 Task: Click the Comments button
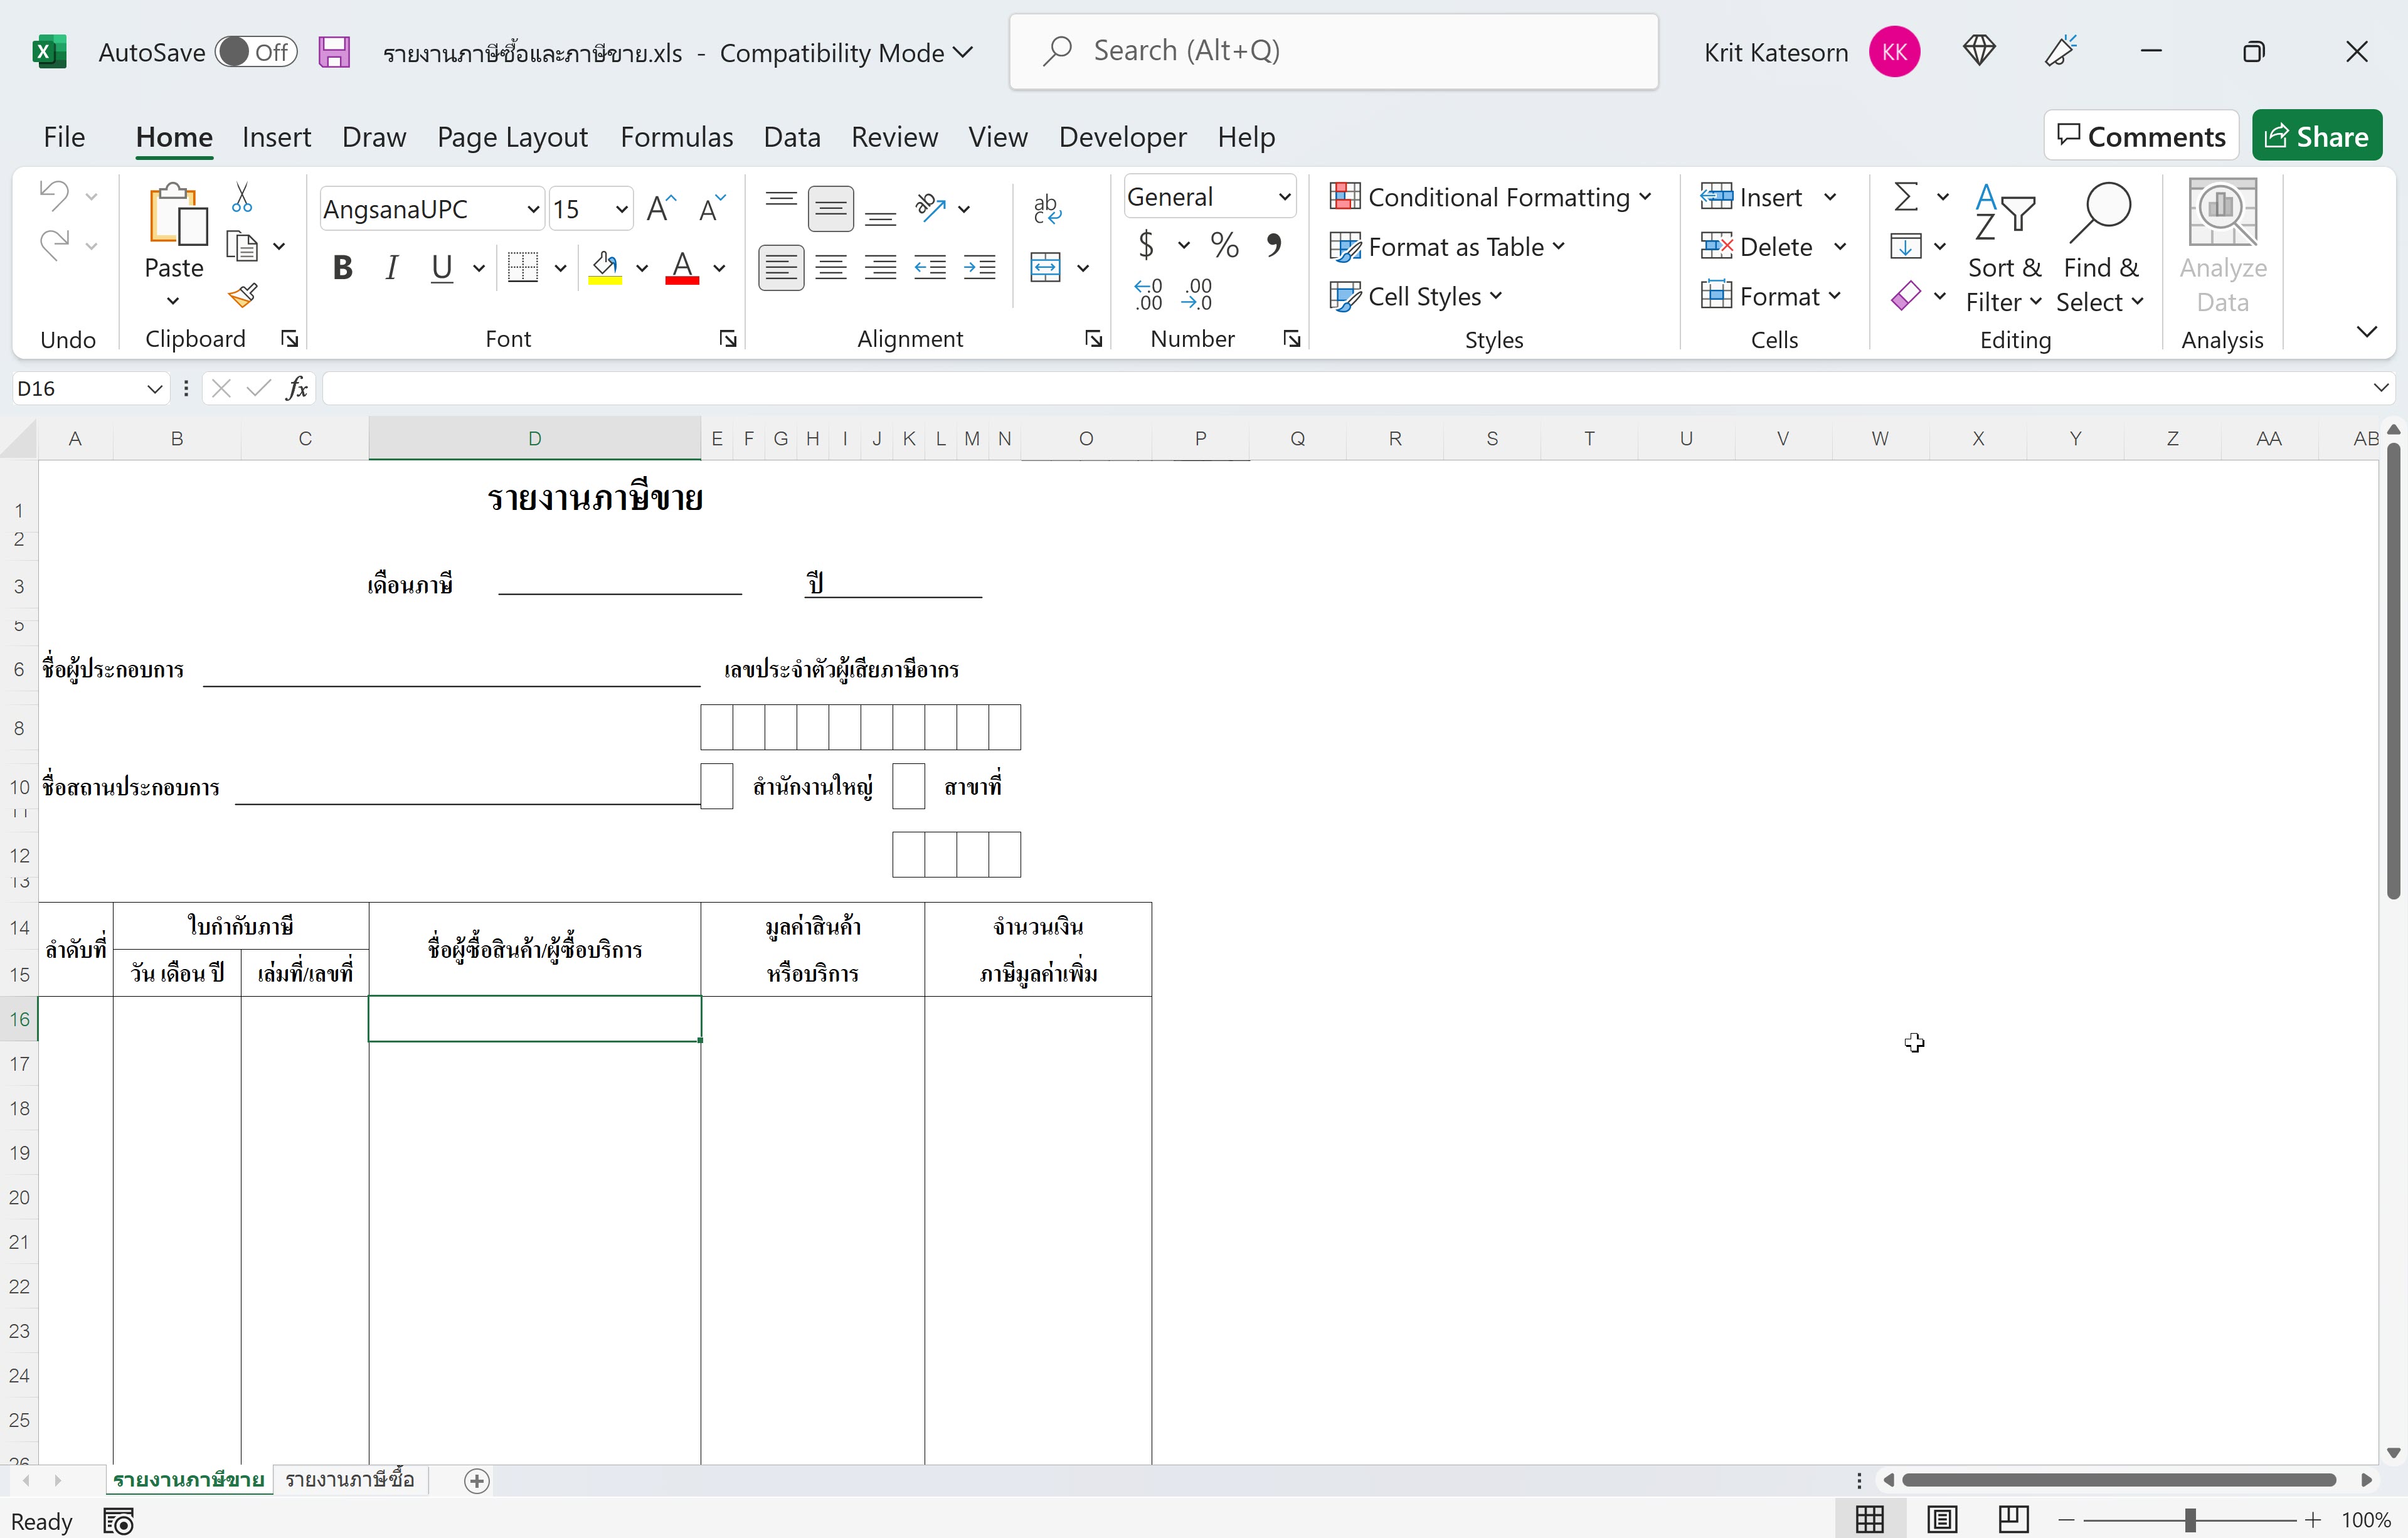pos(2141,136)
